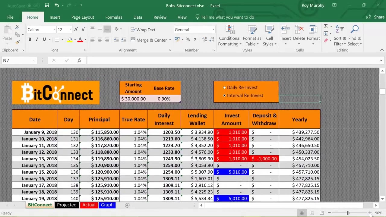This screenshot has width=386, height=217.
Task: Click the Clear eraser icon
Action: coord(326,40)
